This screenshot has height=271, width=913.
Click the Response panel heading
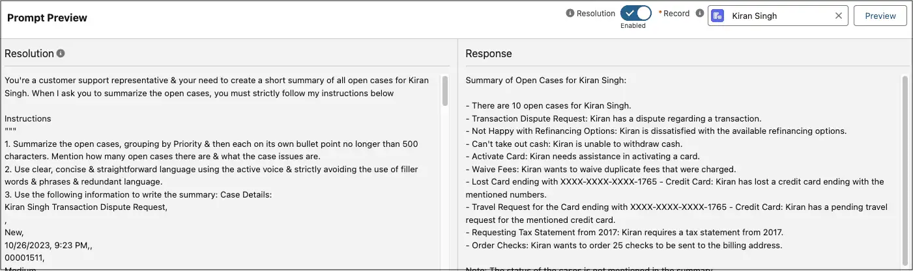tap(489, 53)
